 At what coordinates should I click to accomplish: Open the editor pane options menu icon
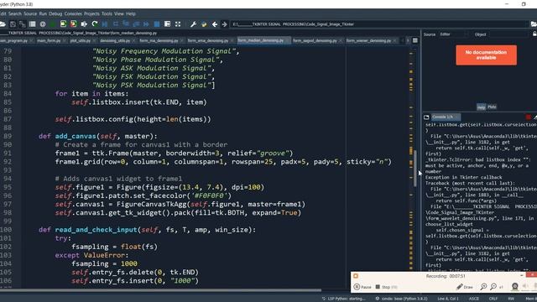pyautogui.click(x=415, y=40)
